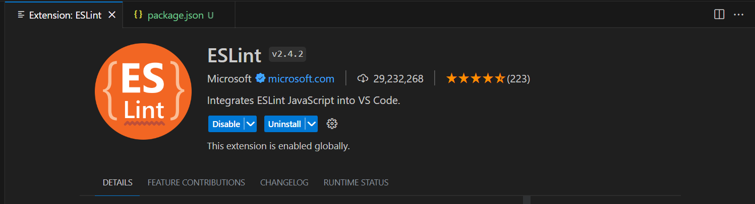The height and width of the screenshot is (204, 755).
Task: Click the Uninstall button
Action: [x=284, y=124]
